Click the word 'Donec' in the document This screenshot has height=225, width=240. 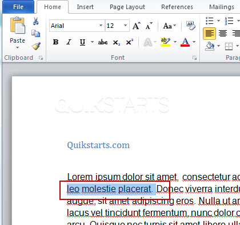(x=170, y=189)
